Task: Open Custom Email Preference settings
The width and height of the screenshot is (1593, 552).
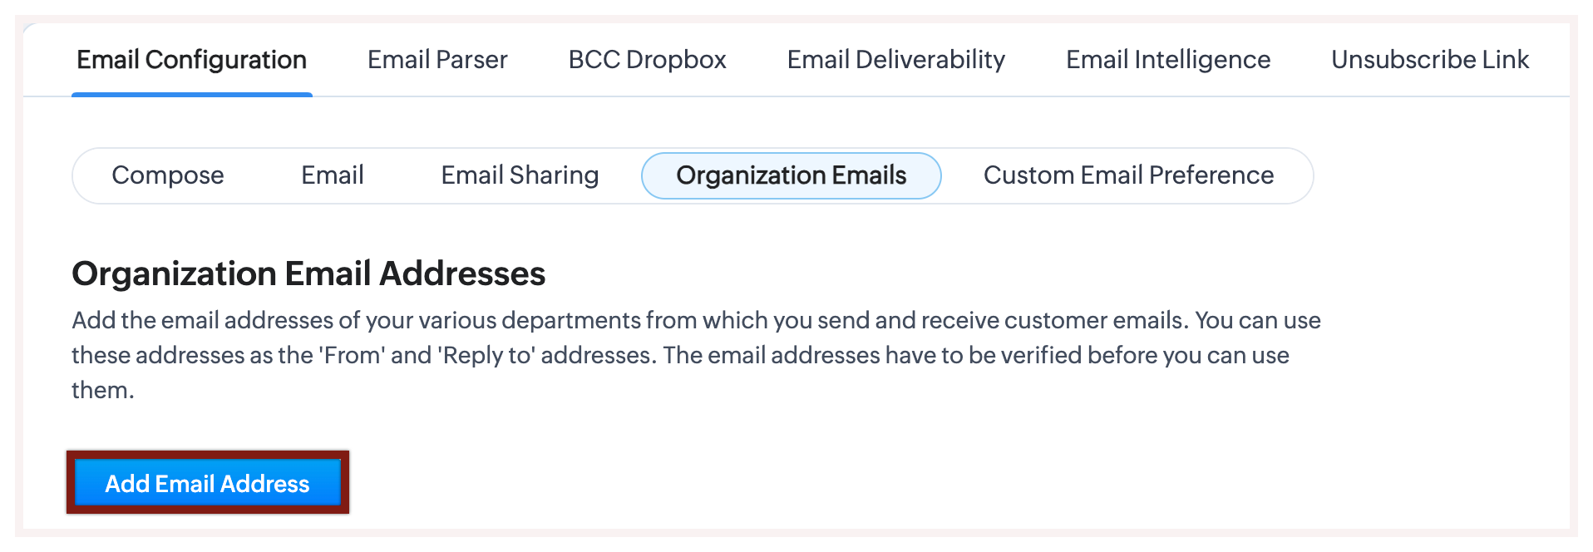Action: [x=1128, y=175]
